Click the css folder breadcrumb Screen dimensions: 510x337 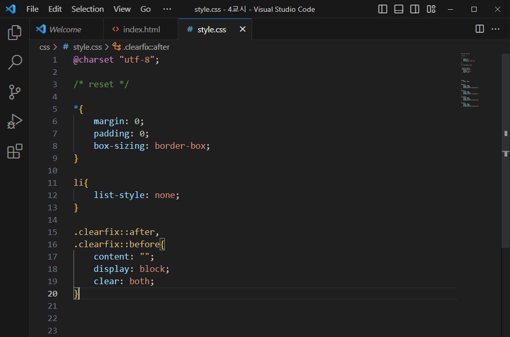[x=45, y=47]
